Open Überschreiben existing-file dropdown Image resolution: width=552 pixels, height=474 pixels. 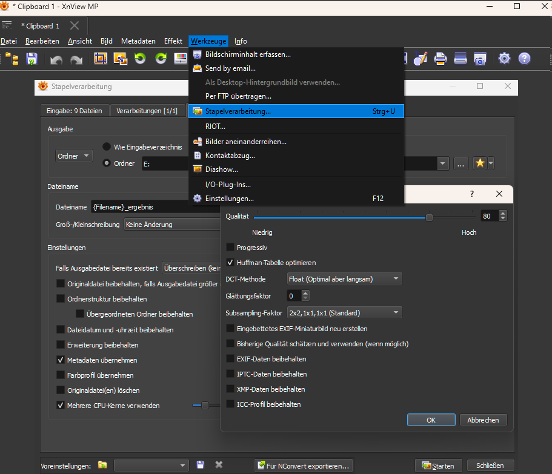click(x=191, y=268)
